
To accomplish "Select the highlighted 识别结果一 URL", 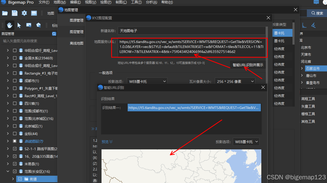I will (194, 108).
